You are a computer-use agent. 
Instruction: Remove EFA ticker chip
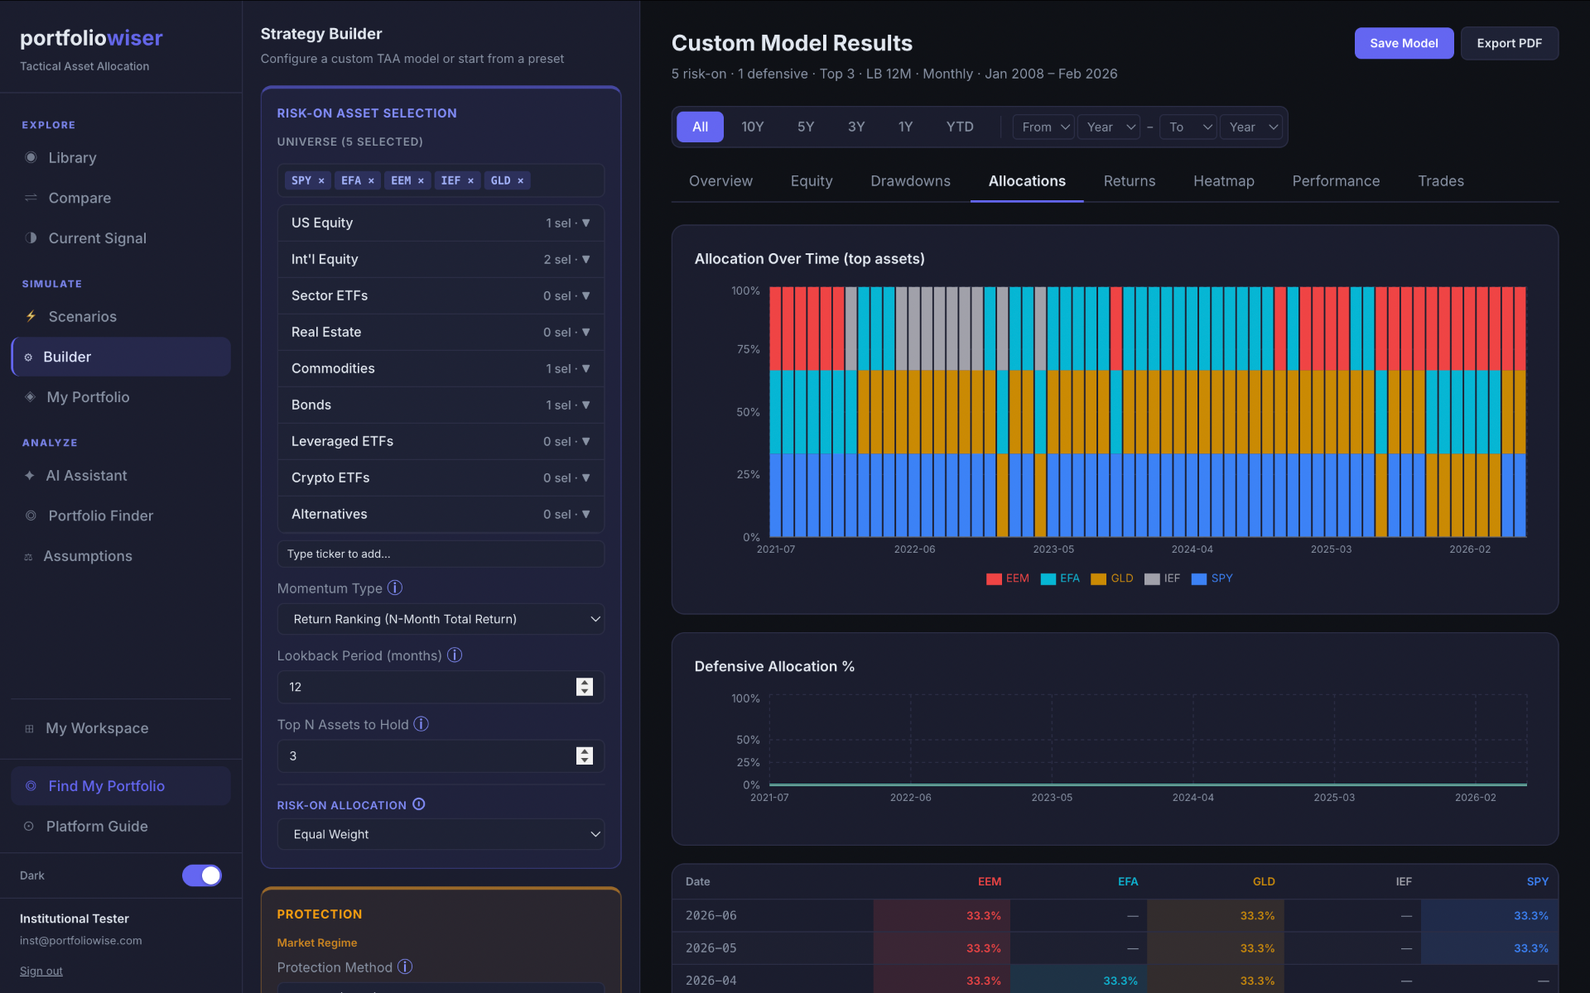[x=371, y=180]
